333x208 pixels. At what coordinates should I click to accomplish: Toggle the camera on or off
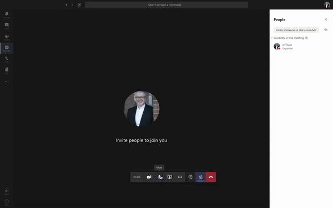(x=149, y=177)
